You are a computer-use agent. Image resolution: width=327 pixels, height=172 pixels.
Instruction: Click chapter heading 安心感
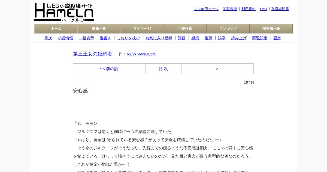point(80,91)
